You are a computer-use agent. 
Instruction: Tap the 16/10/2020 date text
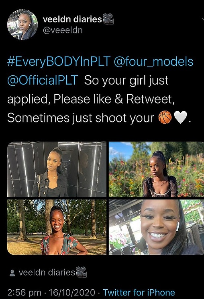pos(72,293)
